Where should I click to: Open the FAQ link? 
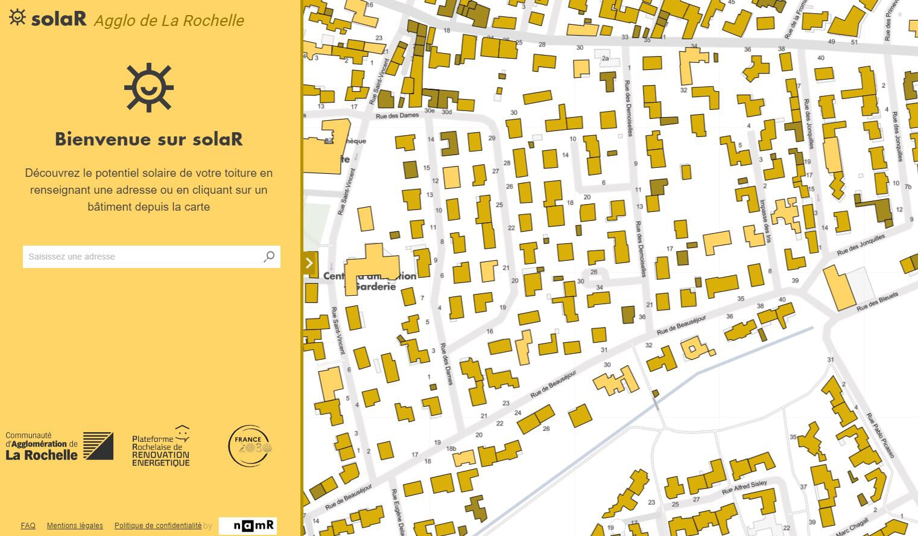click(28, 525)
